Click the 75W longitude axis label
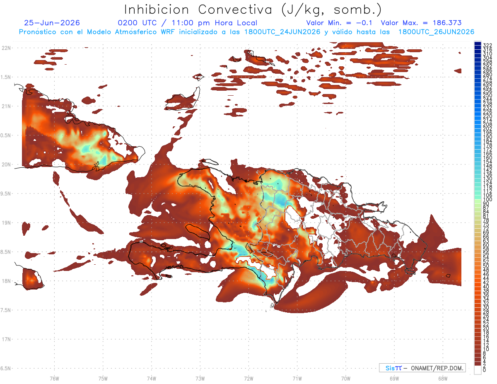The width and height of the screenshot is (497, 384). point(103,378)
